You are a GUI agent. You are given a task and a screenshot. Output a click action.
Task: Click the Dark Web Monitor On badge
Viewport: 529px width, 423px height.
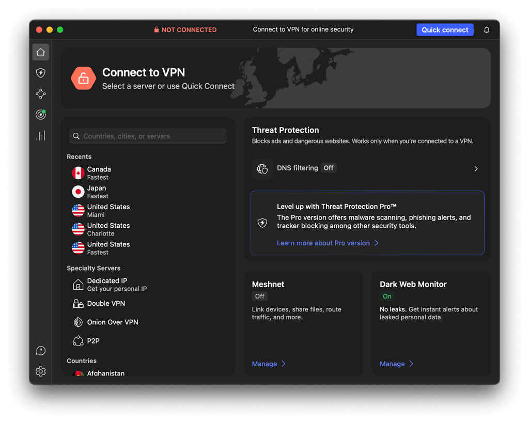[387, 296]
